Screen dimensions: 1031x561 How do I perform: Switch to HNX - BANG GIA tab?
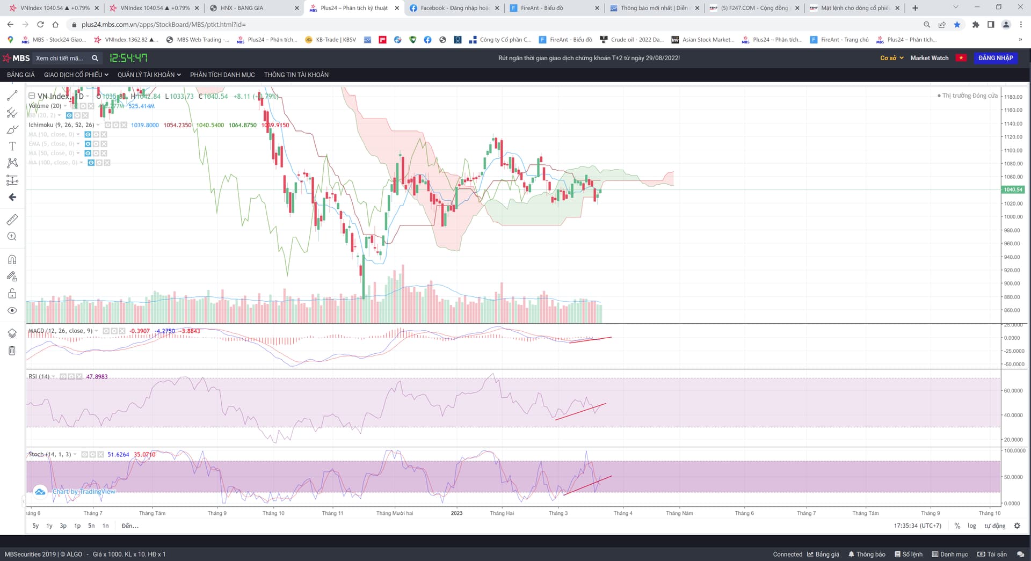[254, 8]
